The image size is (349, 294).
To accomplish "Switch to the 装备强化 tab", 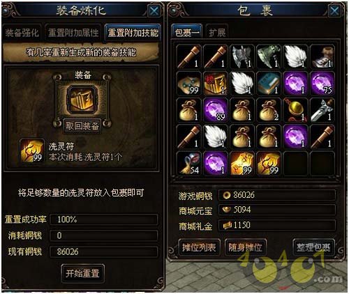I will coord(22,33).
